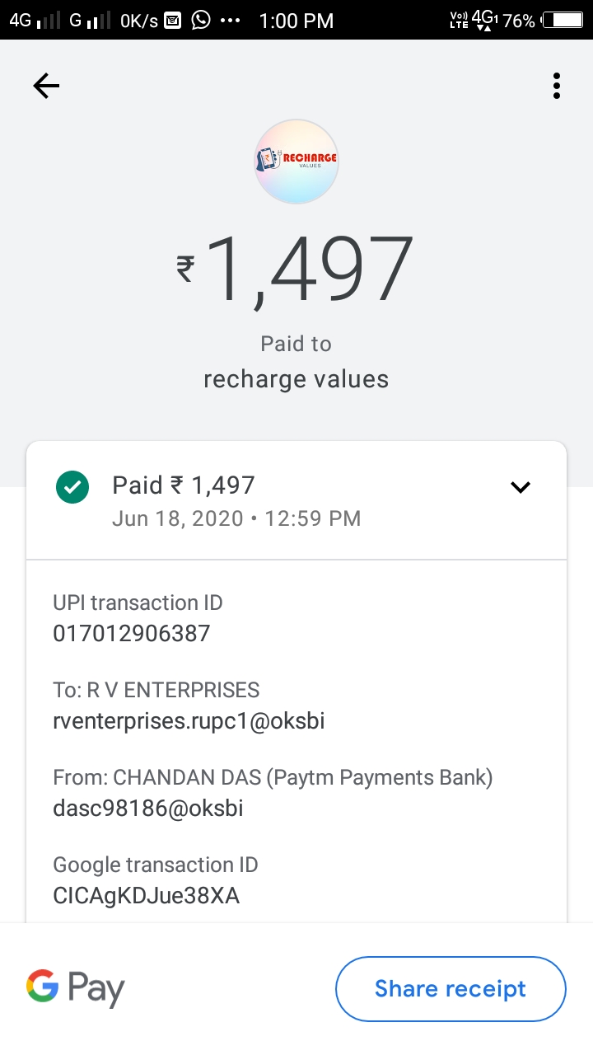This screenshot has width=593, height=1055.
Task: Tap the Jun 18, 2020 timestamp
Action: tap(178, 518)
